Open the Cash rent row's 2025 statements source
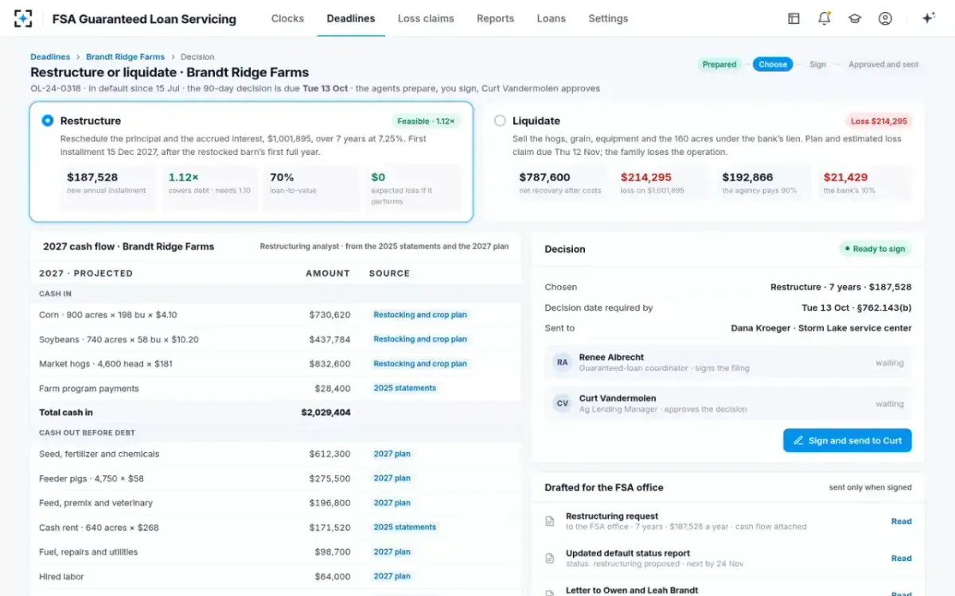 (x=405, y=528)
